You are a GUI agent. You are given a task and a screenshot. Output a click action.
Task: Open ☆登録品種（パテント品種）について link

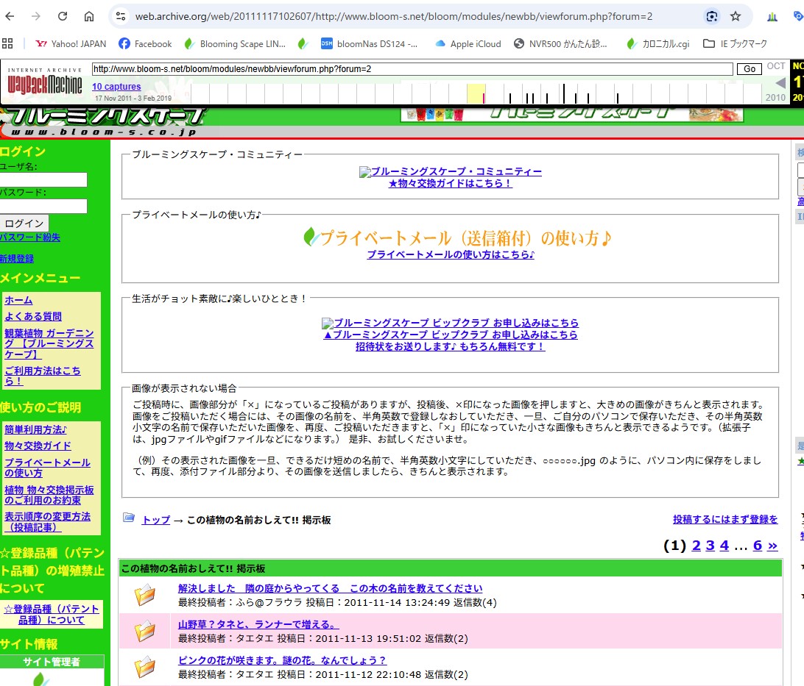coord(52,615)
